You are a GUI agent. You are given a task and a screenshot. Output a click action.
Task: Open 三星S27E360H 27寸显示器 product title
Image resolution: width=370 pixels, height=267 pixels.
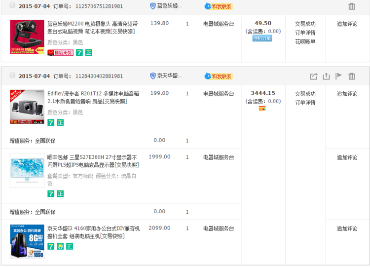pos(93,161)
